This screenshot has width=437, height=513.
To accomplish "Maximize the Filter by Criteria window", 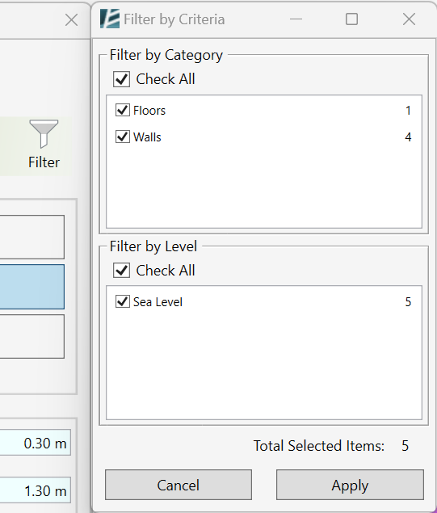I will pos(351,19).
